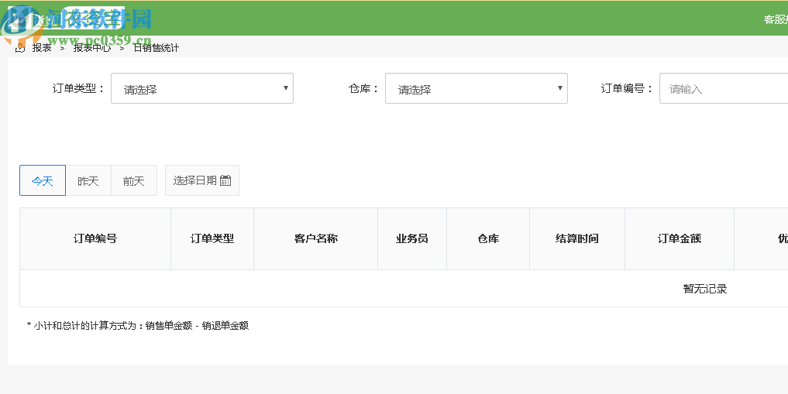Click the 小计和总计 calculation note text
The width and height of the screenshot is (788, 394).
pos(138,326)
